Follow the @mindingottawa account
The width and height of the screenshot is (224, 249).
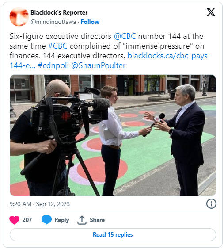[x=90, y=22]
